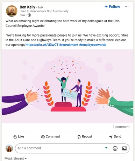The width and height of the screenshot is (135, 161).
Task: Open the orlo.uk/U3wCT link
Action: [x=42, y=45]
